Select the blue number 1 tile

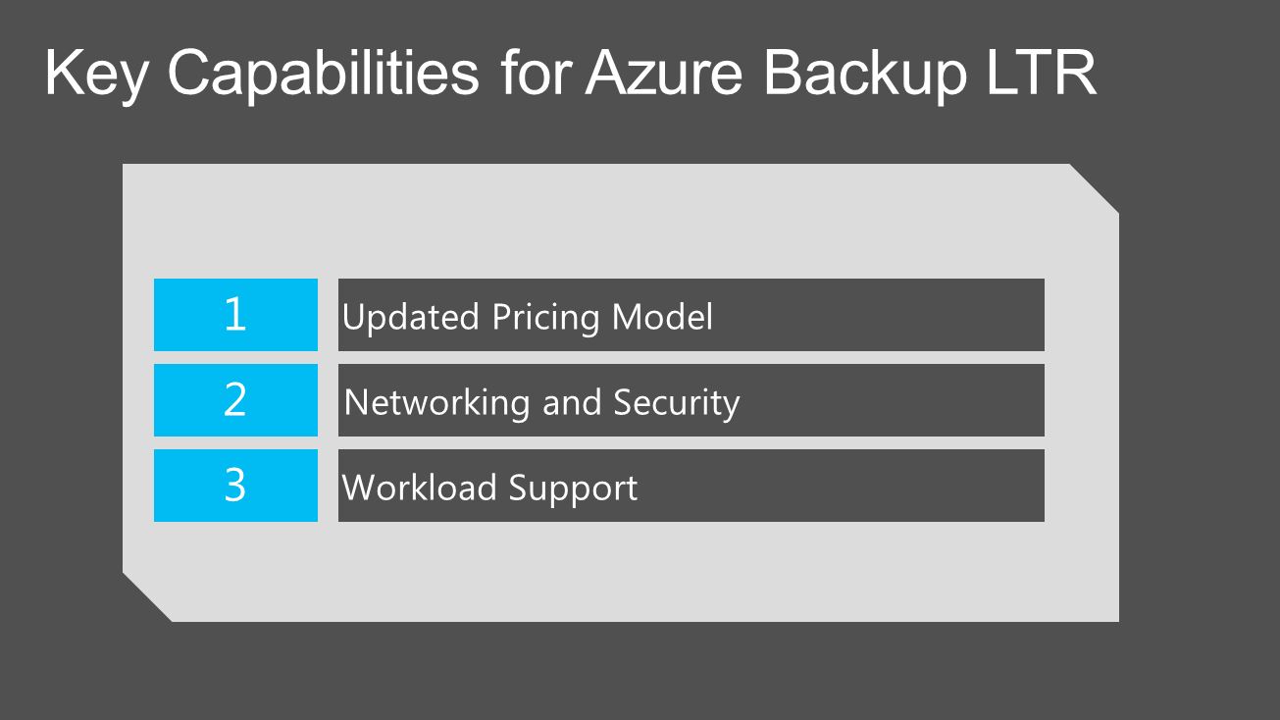coord(235,315)
